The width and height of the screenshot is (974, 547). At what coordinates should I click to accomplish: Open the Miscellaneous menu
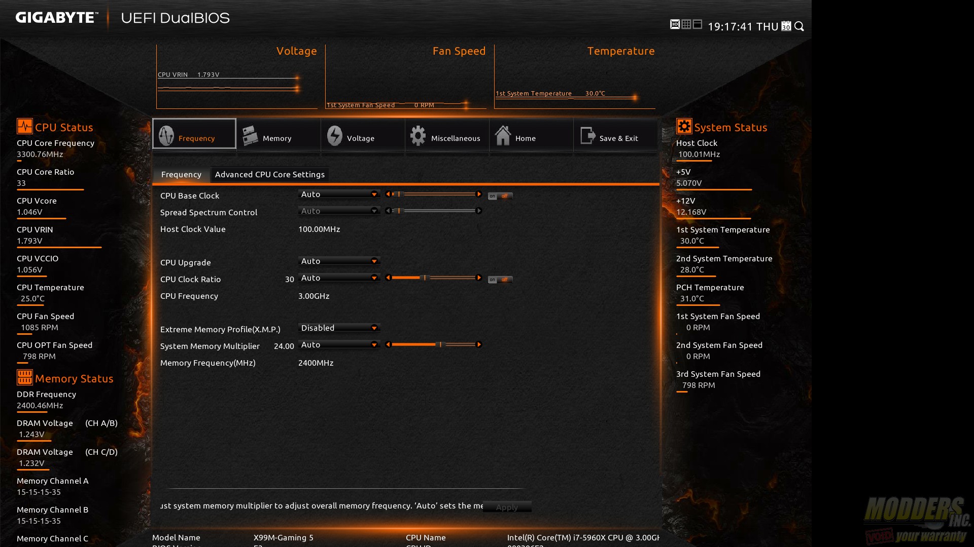[x=447, y=134]
